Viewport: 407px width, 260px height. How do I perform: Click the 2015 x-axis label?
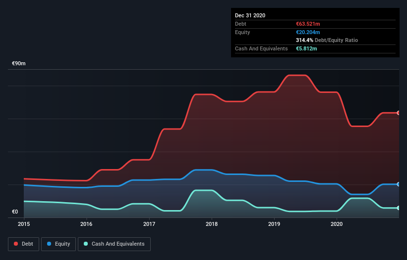(24, 224)
